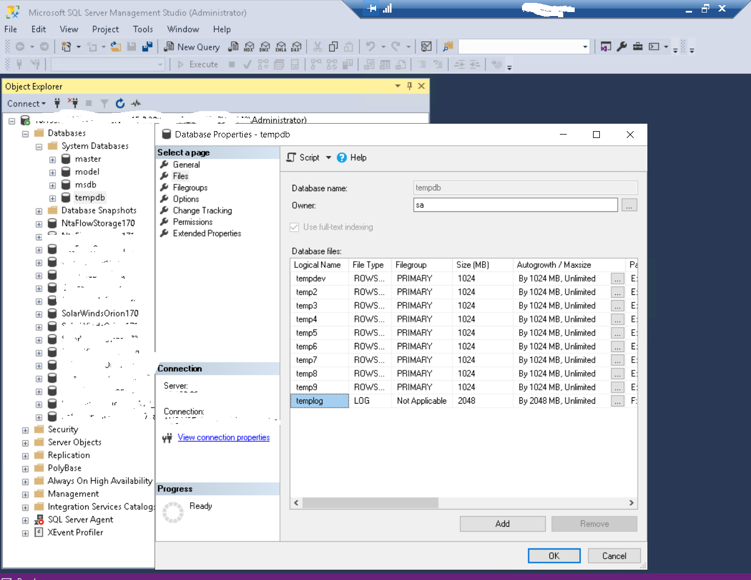The width and height of the screenshot is (751, 580).
Task: Click the Undo icon
Action: click(370, 47)
